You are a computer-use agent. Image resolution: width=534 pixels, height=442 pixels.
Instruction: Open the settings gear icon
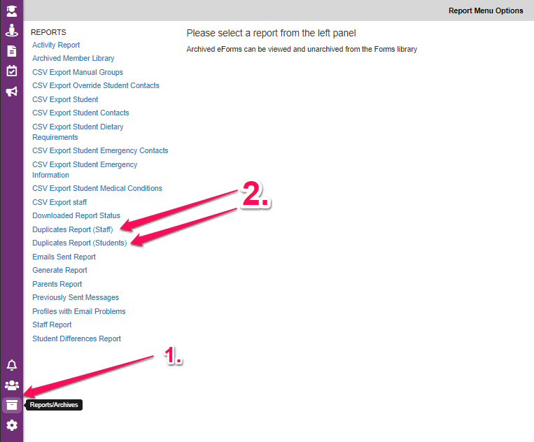point(11,425)
